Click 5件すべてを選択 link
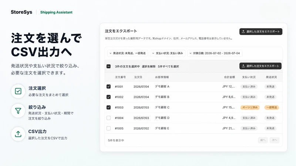This screenshot has height=166, width=296. (x=168, y=66)
